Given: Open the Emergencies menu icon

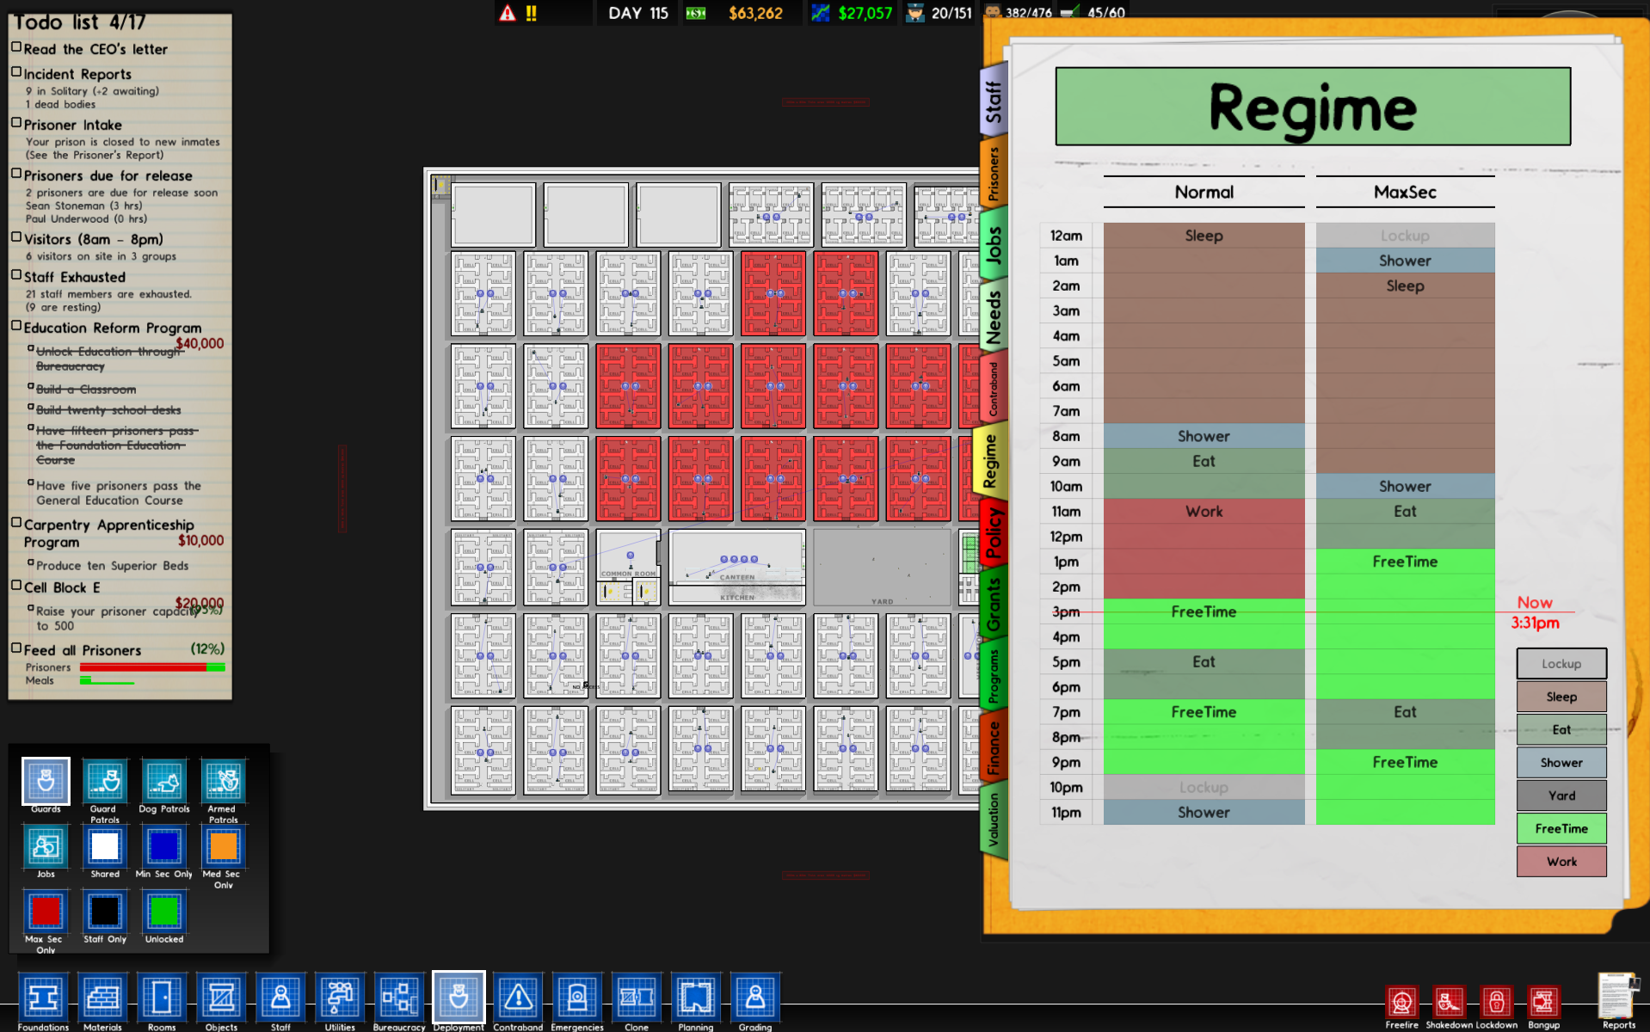Looking at the screenshot, I should tap(577, 998).
